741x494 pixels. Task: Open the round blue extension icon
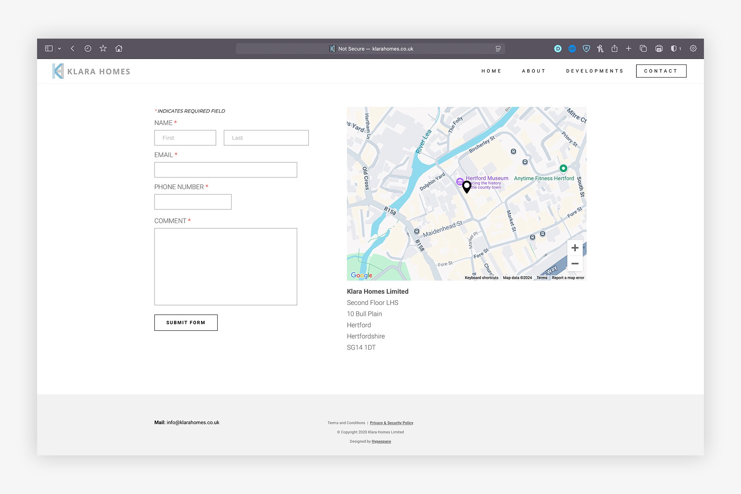pos(572,49)
